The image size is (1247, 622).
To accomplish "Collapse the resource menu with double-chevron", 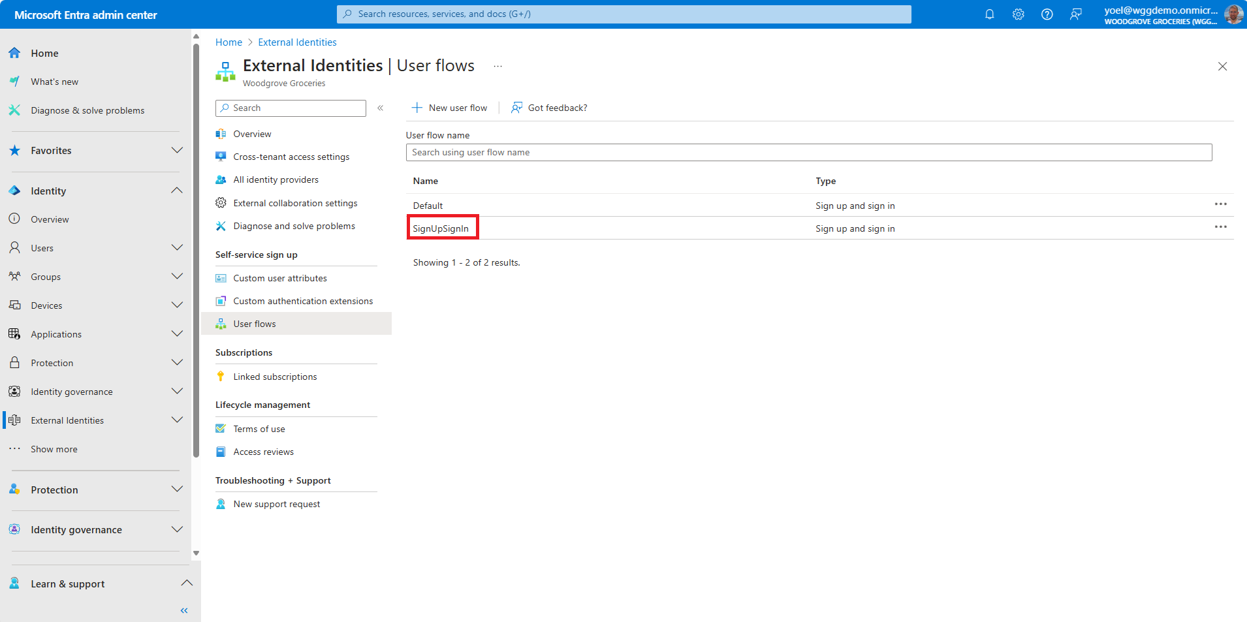I will 380,108.
